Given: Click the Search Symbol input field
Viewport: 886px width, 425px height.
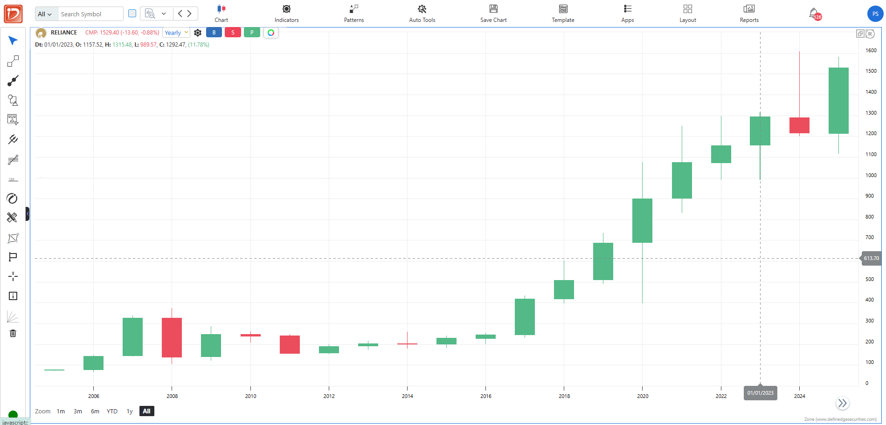Looking at the screenshot, I should tap(90, 14).
